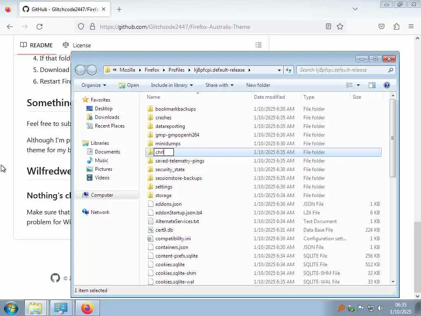Click the Open toolbar button

(129, 85)
